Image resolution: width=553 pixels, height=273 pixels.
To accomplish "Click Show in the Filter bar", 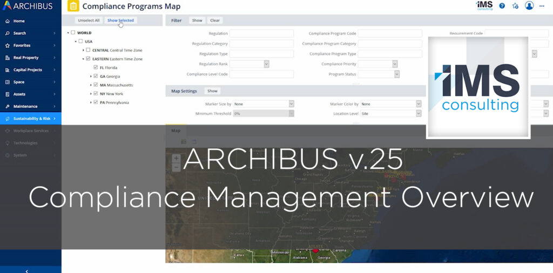I will pos(197,21).
